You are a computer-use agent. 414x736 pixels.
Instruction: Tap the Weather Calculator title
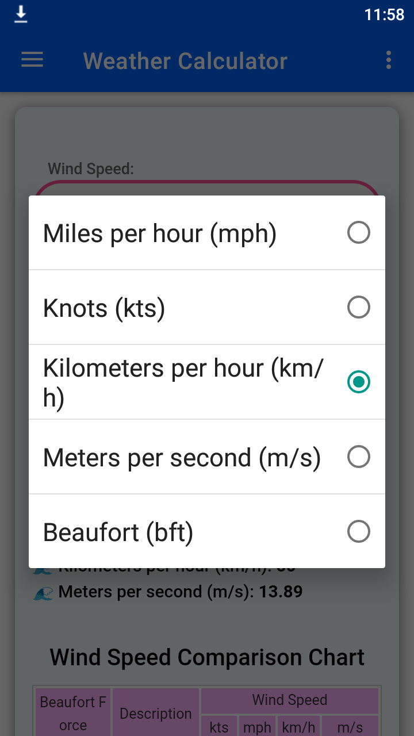tap(185, 60)
